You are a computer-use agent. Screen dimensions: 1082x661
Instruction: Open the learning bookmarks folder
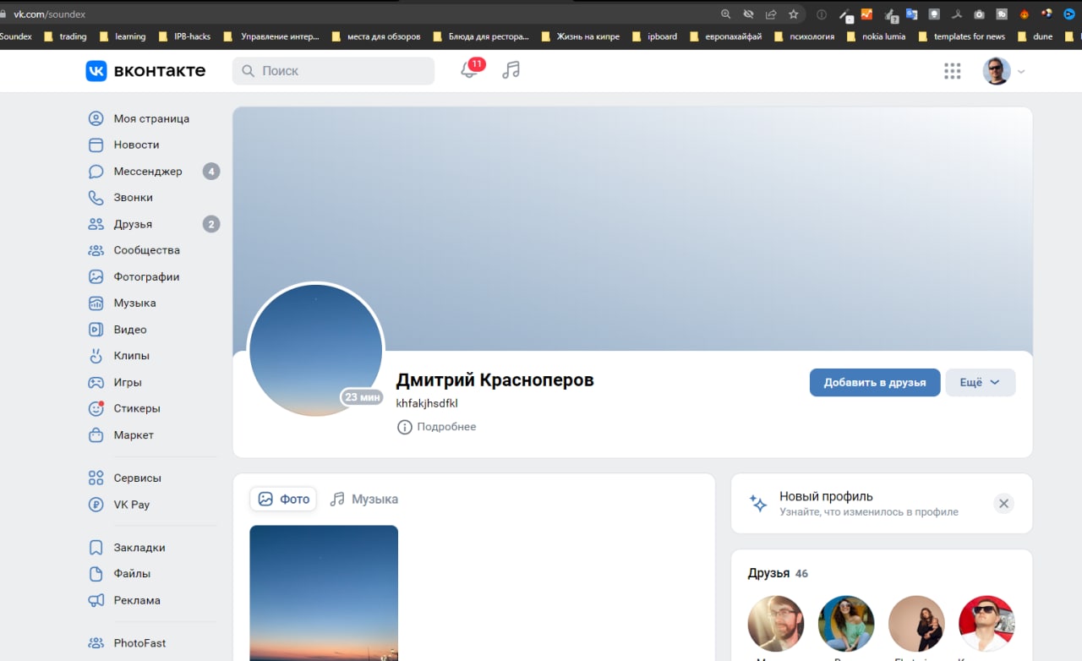click(123, 36)
